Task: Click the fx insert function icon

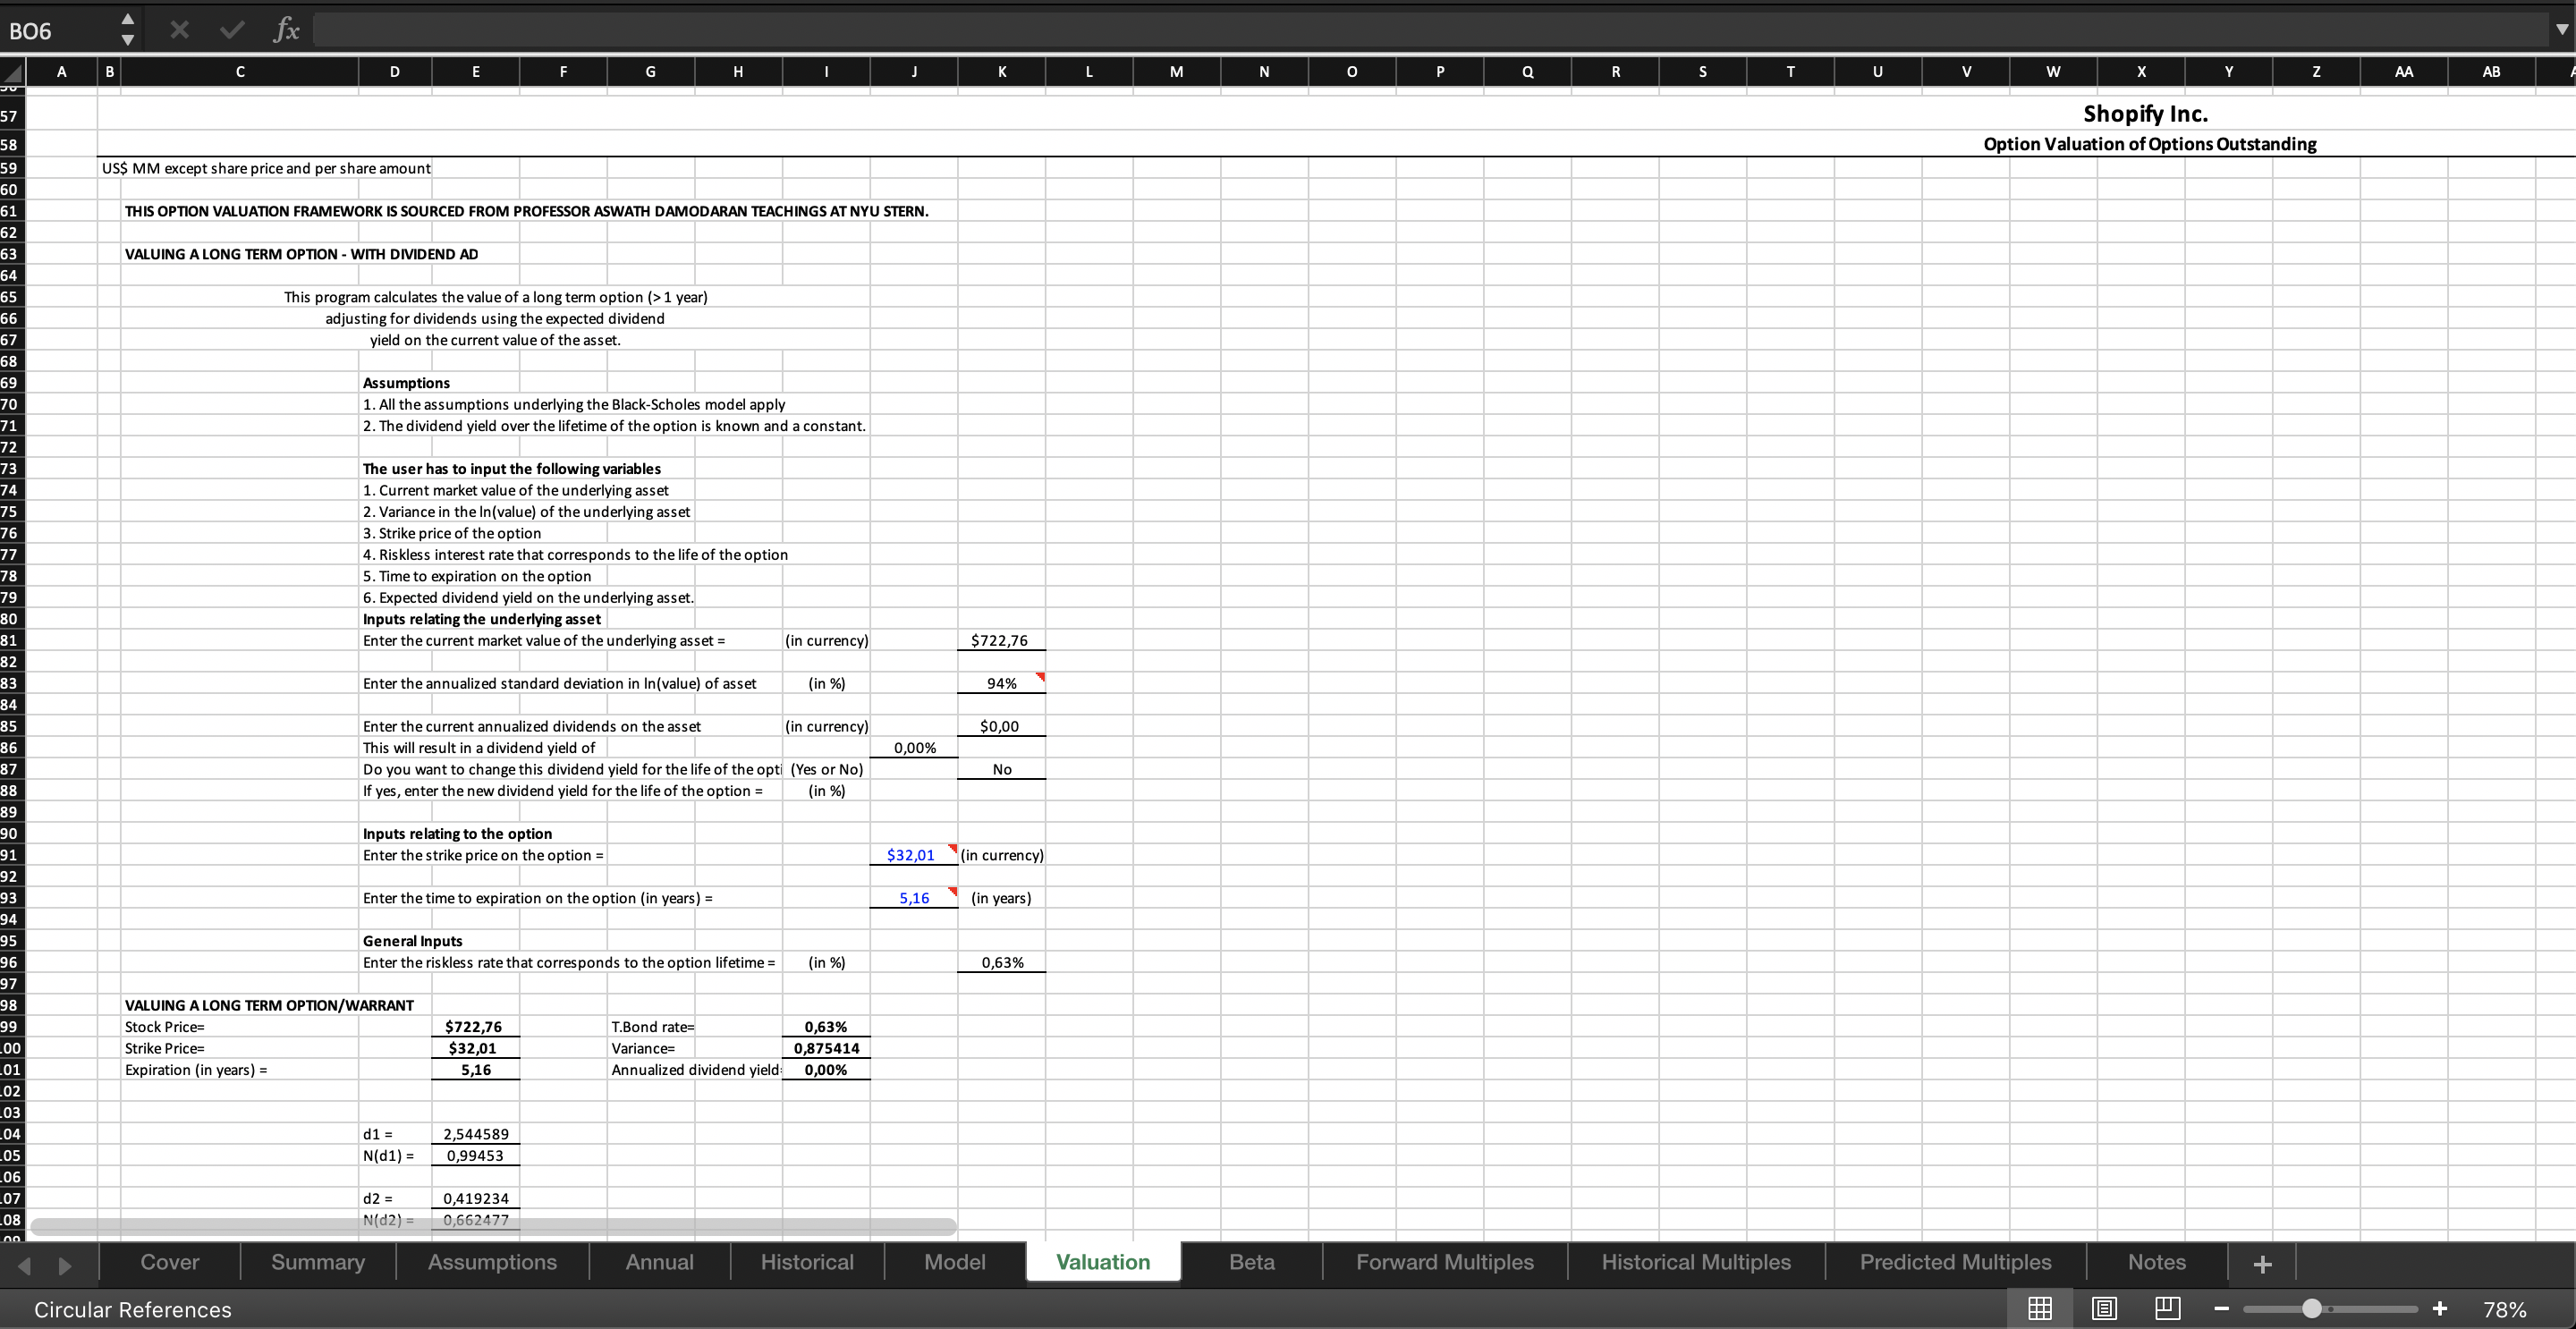Action: point(286,31)
